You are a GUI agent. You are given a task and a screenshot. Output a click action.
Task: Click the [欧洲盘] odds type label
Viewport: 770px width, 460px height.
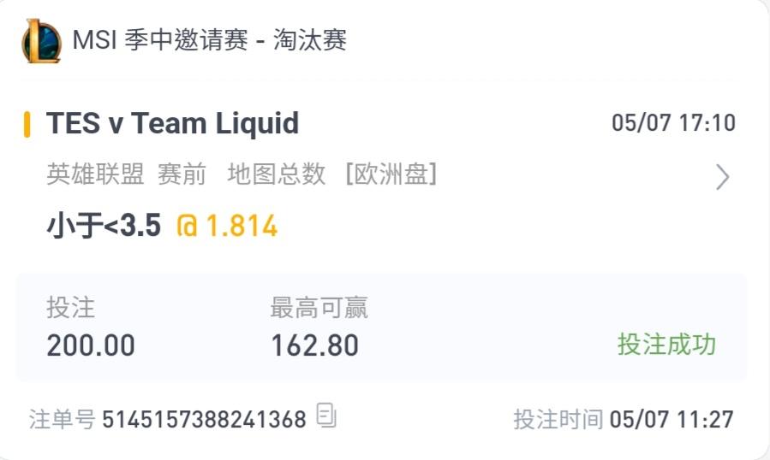click(391, 174)
